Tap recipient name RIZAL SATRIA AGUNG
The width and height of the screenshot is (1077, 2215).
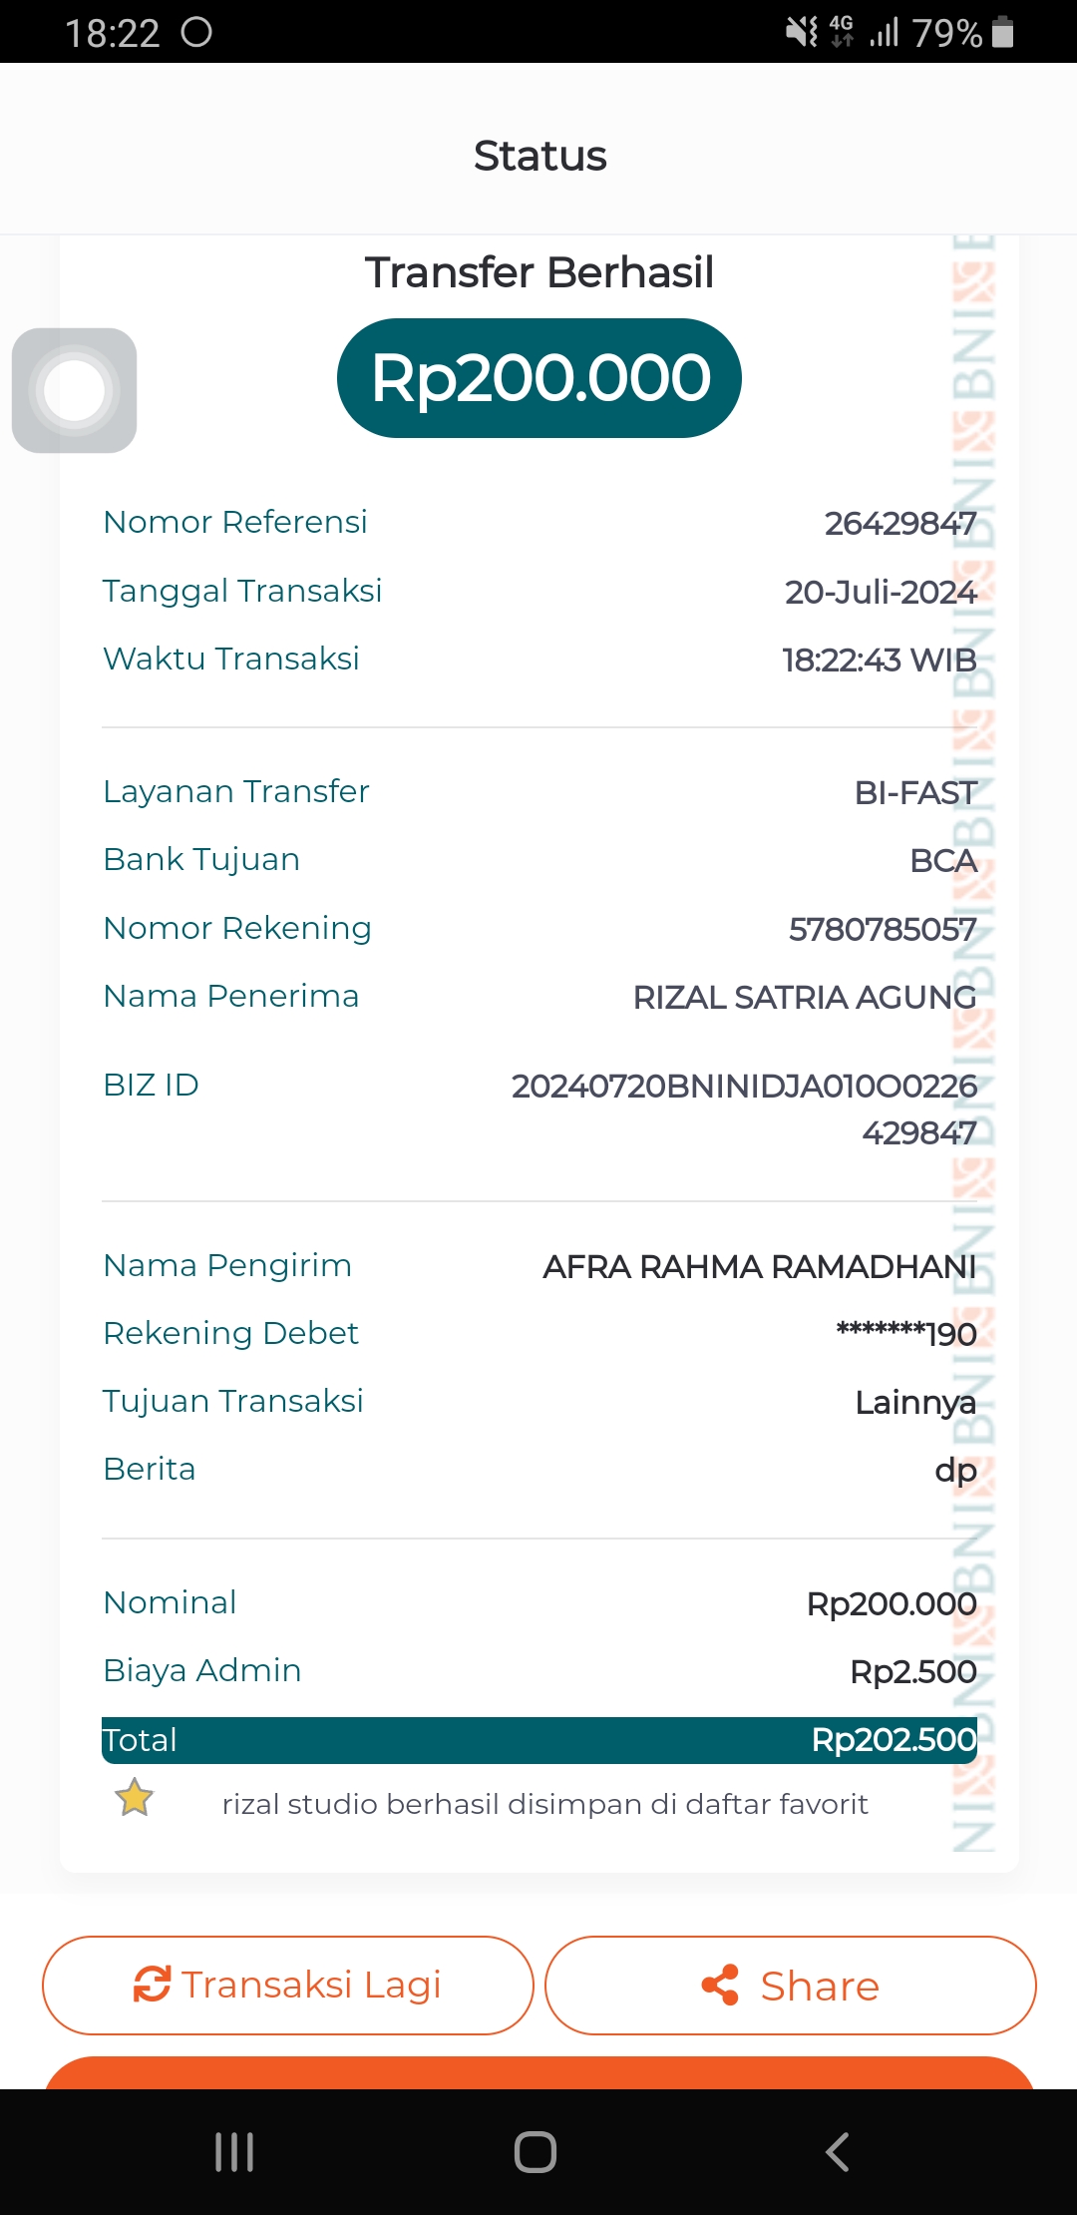(x=804, y=997)
